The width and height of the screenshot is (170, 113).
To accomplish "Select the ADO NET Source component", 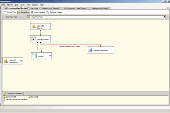I will 40,26.
